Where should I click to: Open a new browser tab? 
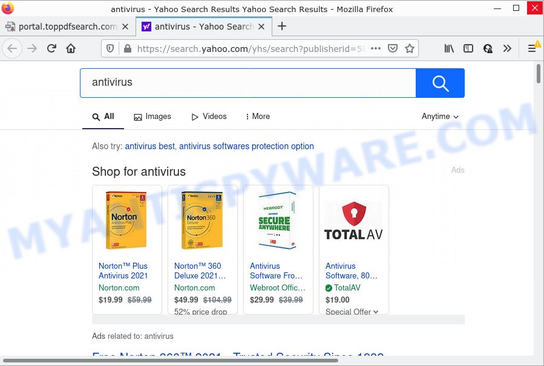click(282, 27)
